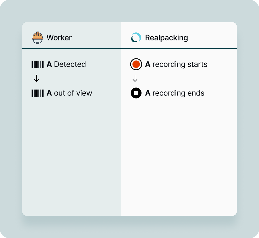
Task: Click the bold A before "recording ends"
Action: pos(148,93)
